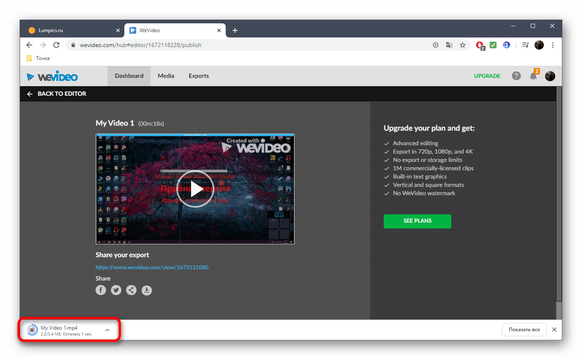Click 'Built-in text graphics' feature text
This screenshot has width=582, height=360.
(x=420, y=176)
